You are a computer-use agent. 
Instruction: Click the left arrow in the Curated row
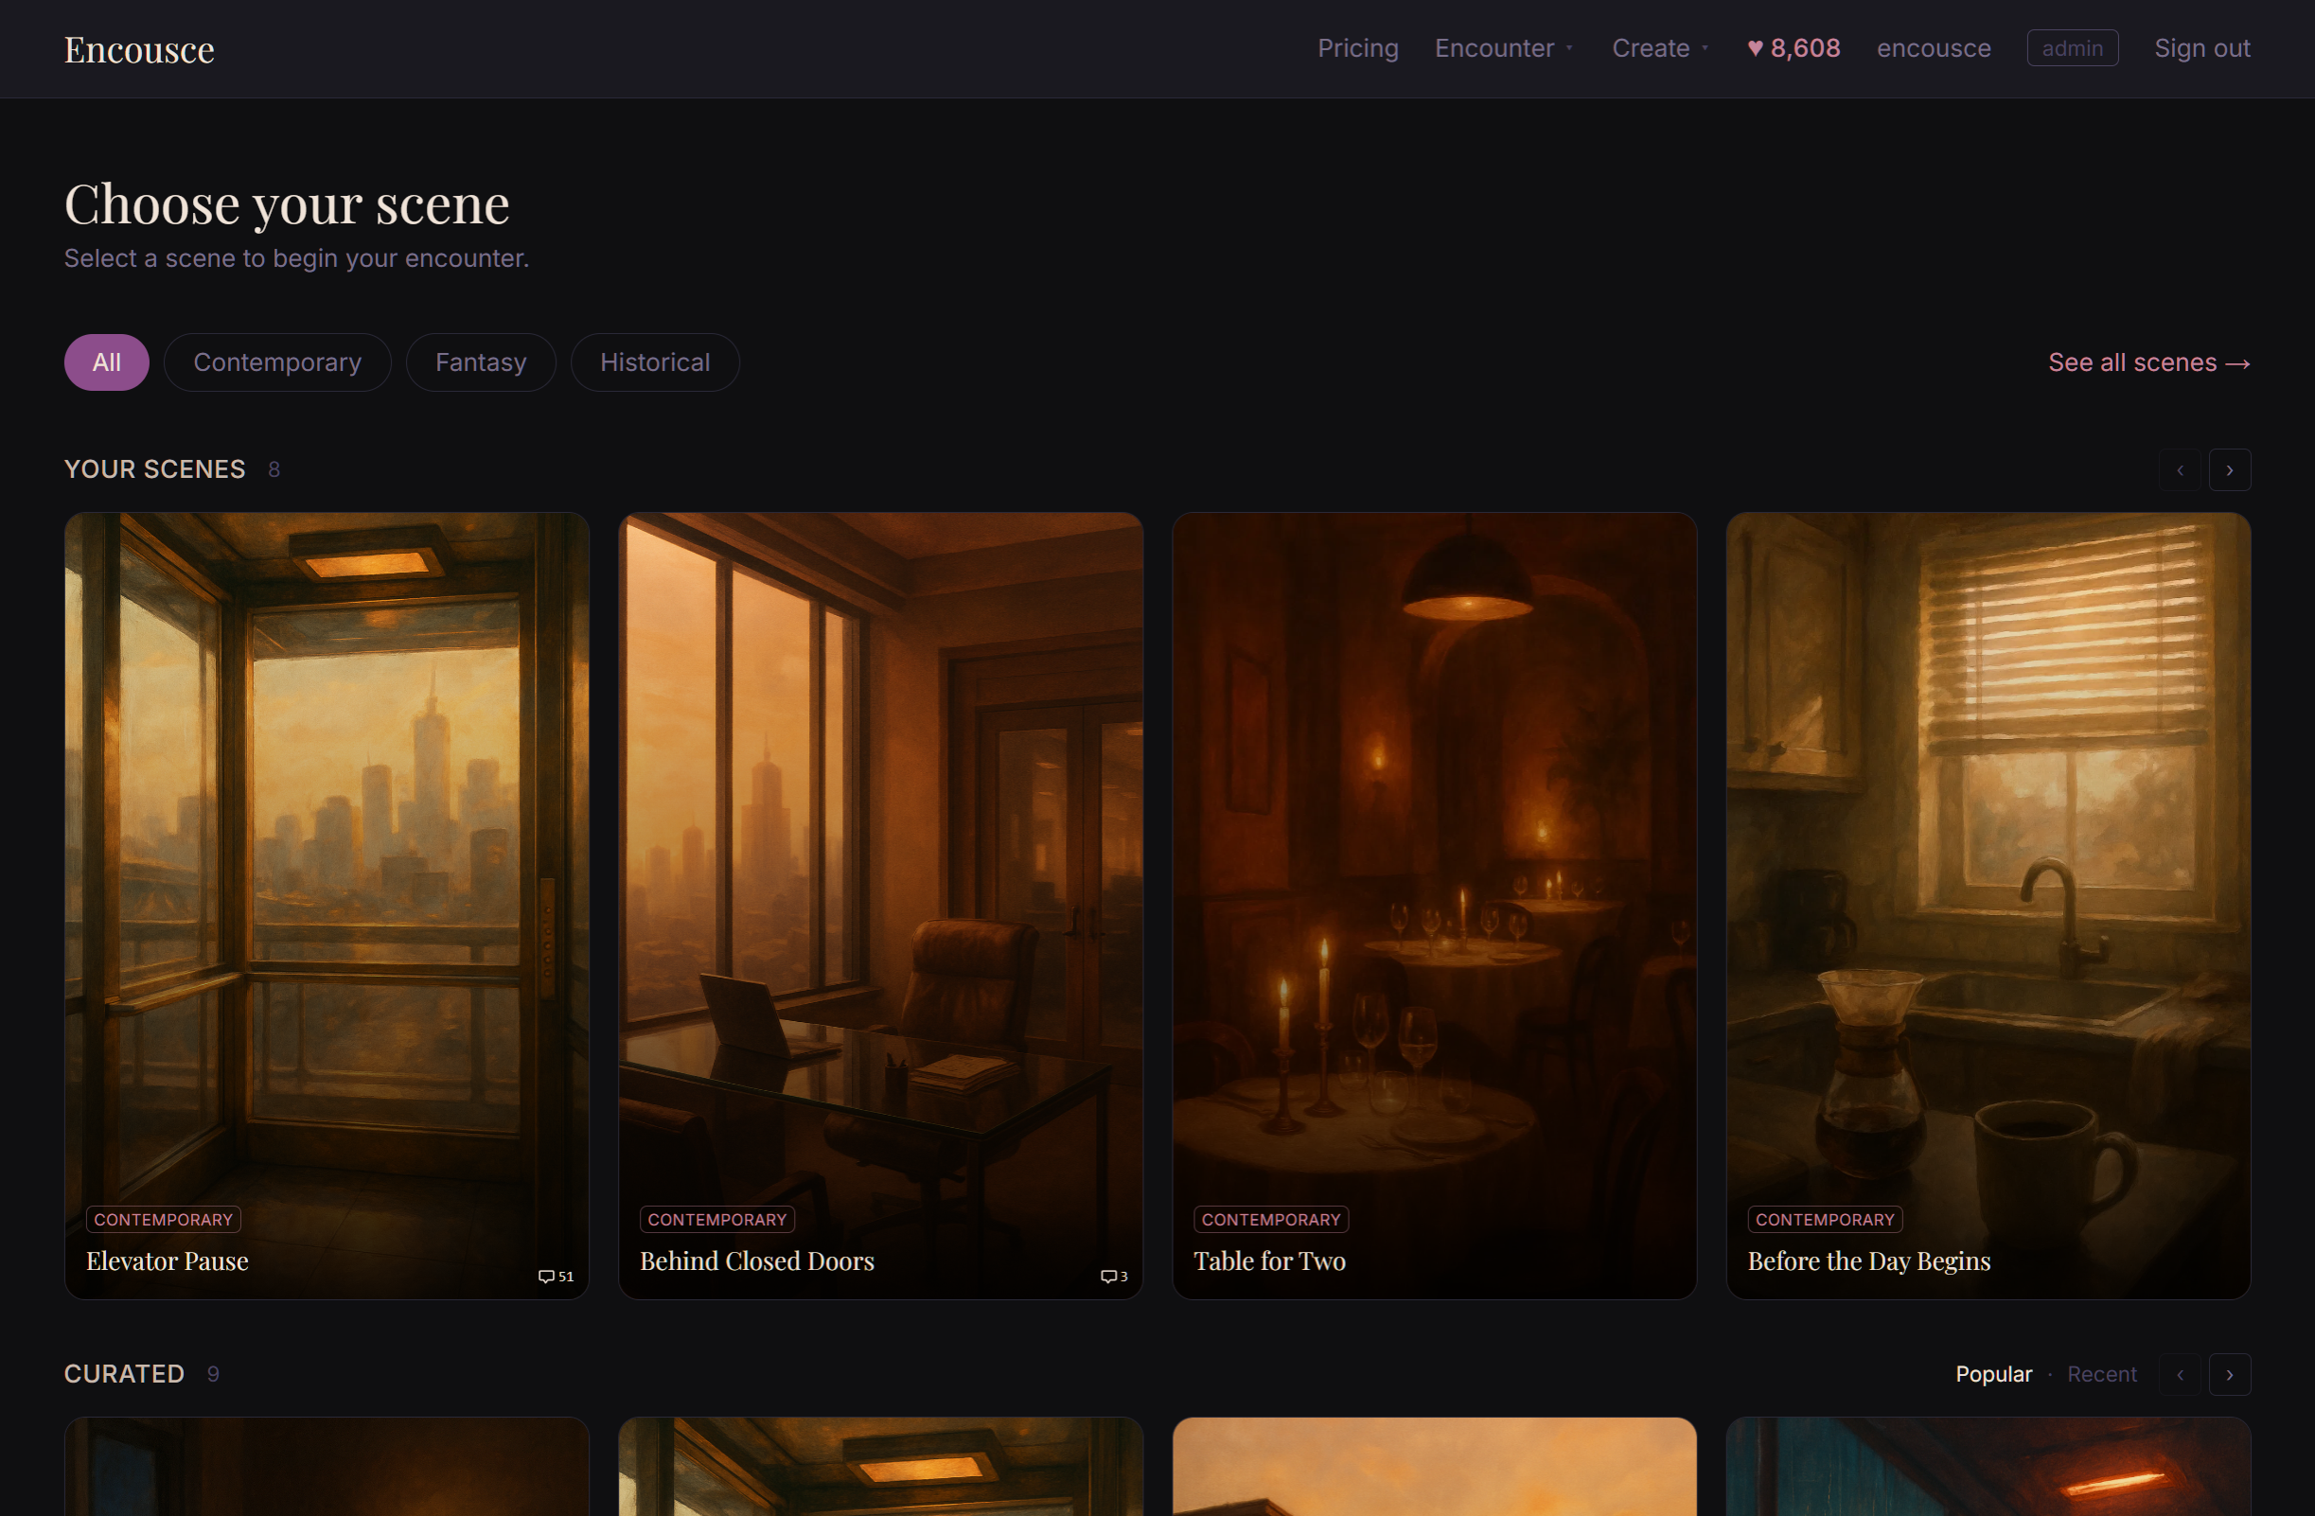click(2180, 1374)
